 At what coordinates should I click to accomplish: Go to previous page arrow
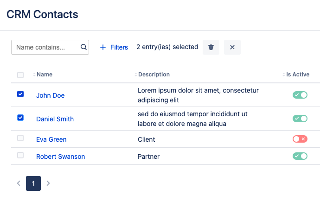[19, 183]
